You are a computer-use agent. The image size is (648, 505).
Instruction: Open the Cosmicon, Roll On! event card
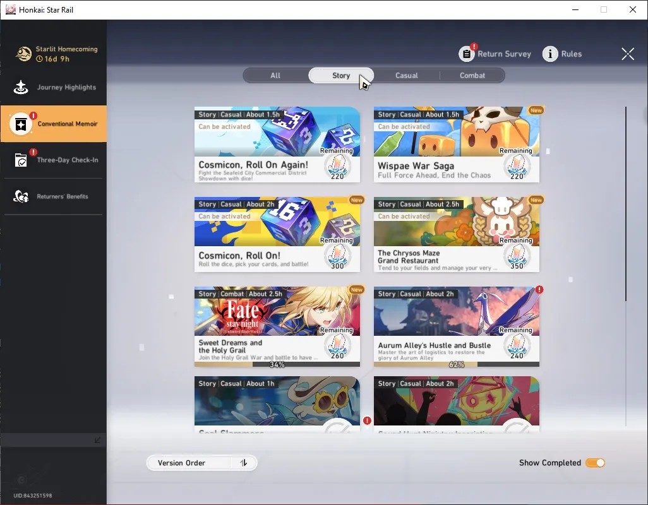(x=277, y=234)
